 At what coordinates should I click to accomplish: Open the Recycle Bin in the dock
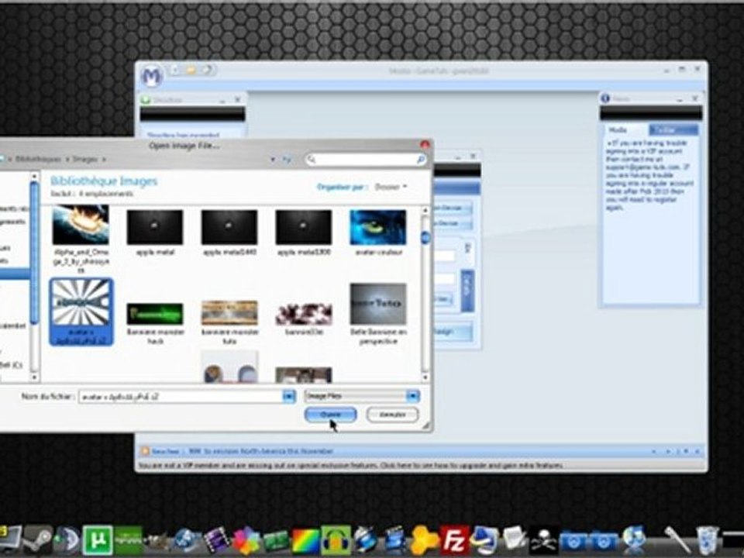tap(707, 540)
